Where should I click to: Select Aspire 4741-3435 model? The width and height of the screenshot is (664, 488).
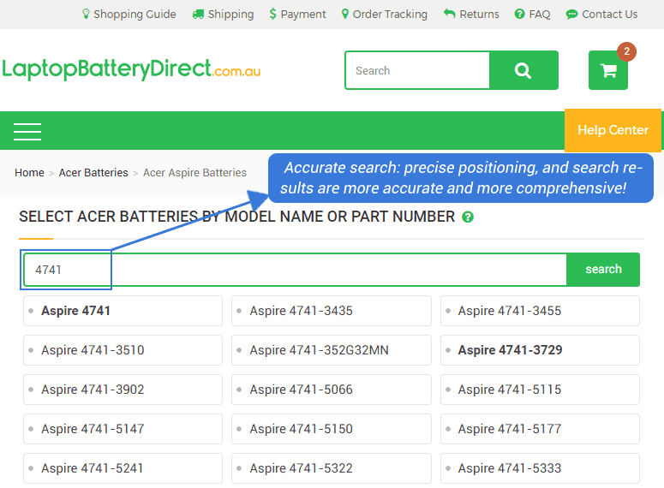[332, 311]
